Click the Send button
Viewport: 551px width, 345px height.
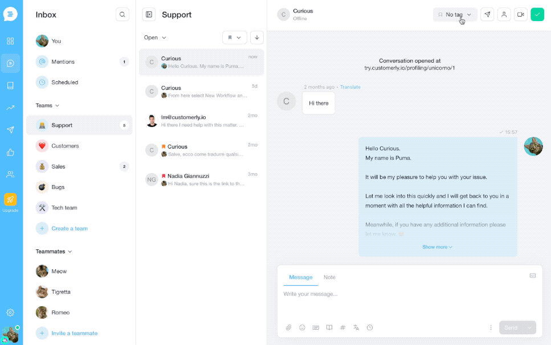point(511,327)
